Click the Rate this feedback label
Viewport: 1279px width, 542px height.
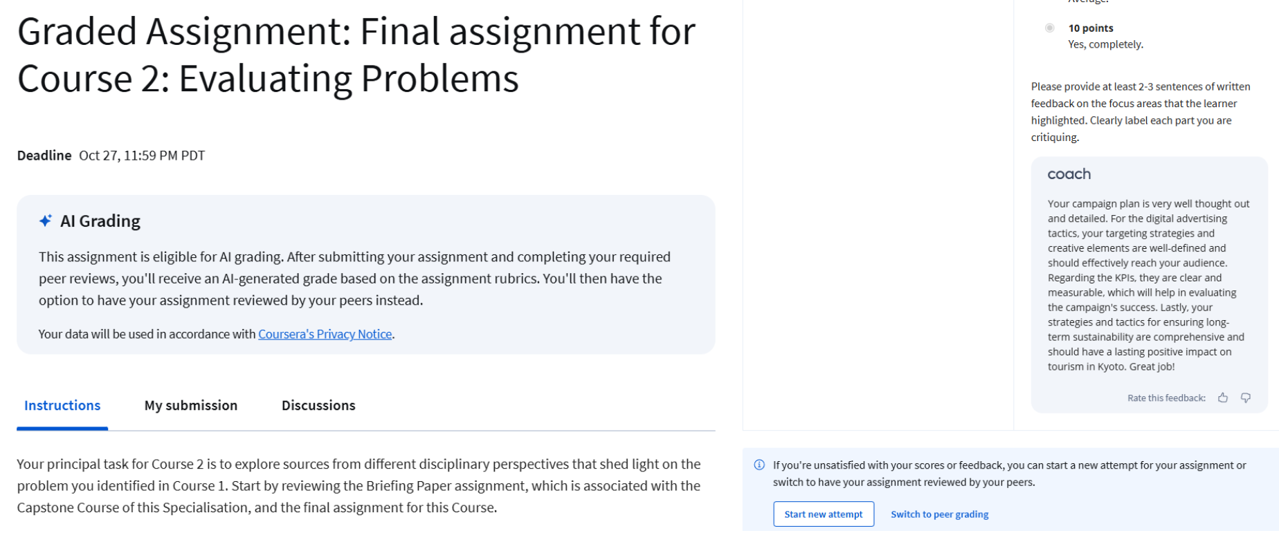pos(1166,398)
